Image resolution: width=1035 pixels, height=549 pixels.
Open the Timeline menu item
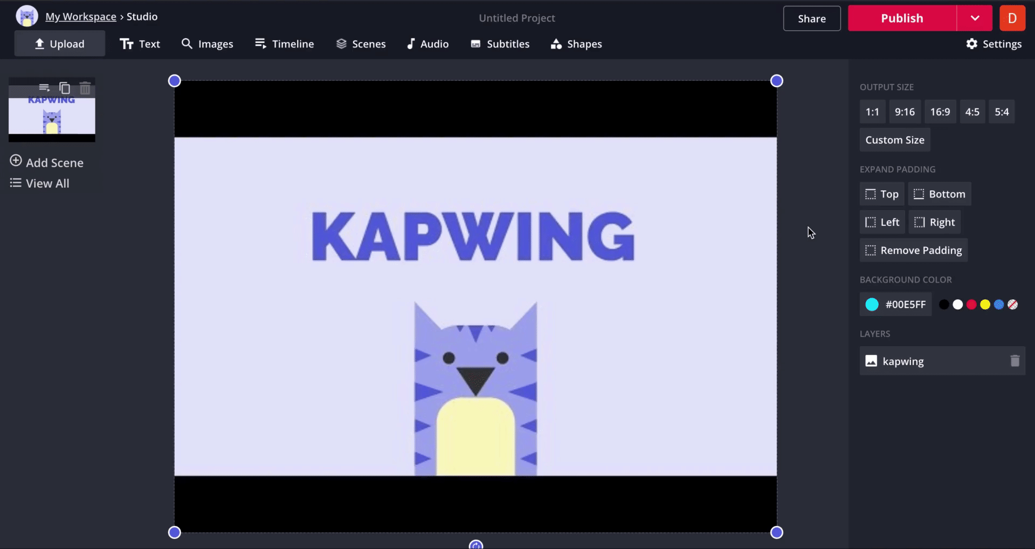pos(284,44)
